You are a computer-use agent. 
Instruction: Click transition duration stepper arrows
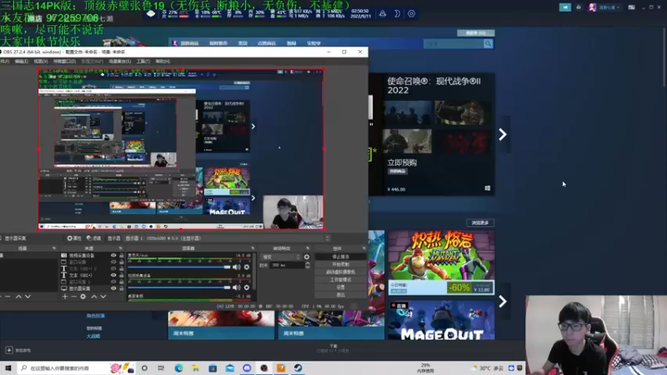(308, 265)
